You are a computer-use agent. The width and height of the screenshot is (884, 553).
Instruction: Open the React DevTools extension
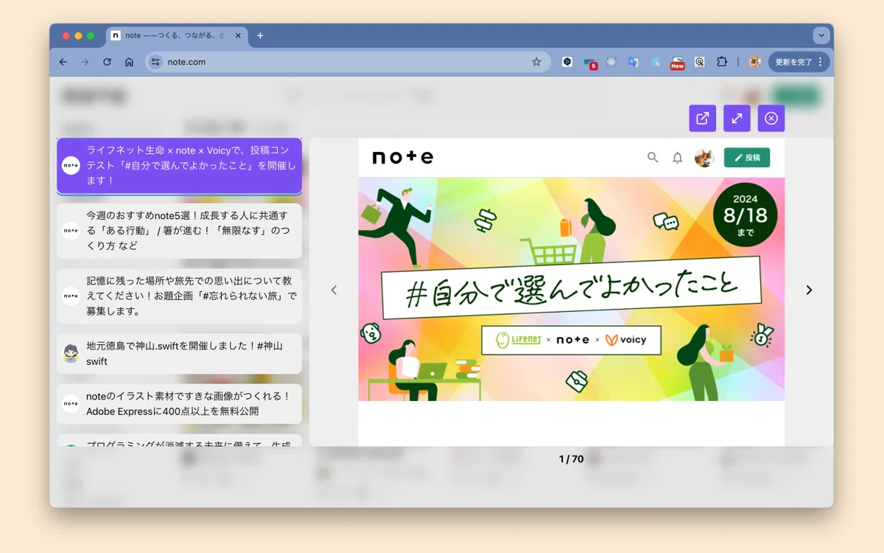point(611,62)
